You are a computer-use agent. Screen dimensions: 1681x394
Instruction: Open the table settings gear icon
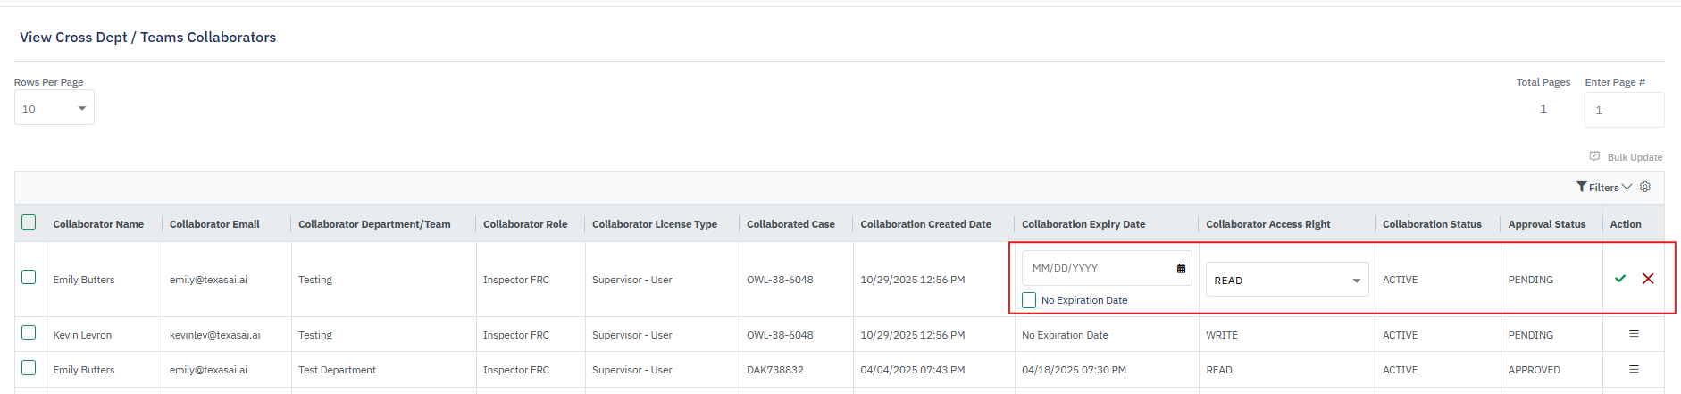tap(1645, 187)
